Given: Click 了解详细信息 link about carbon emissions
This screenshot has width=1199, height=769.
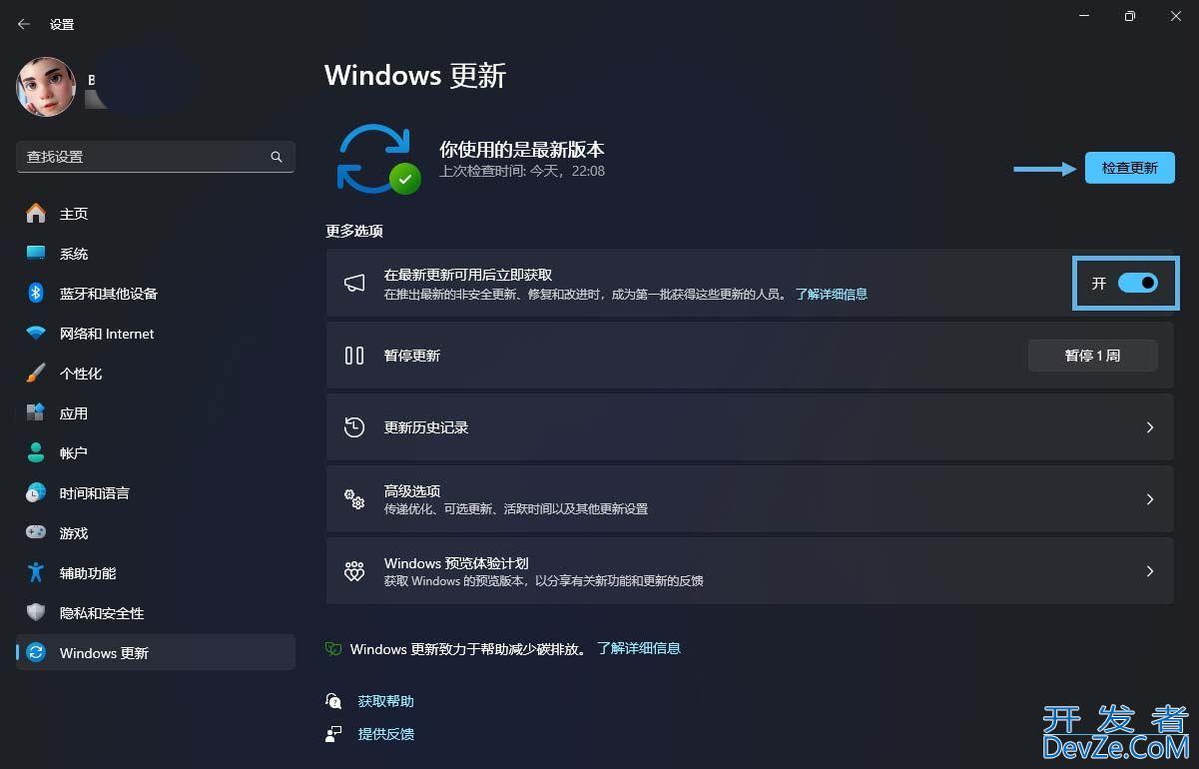Looking at the screenshot, I should [639, 648].
